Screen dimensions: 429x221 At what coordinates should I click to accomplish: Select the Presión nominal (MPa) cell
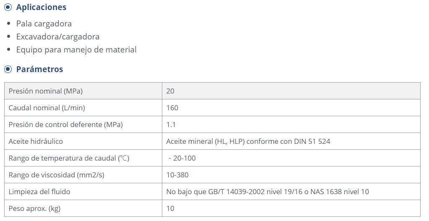(x=83, y=91)
